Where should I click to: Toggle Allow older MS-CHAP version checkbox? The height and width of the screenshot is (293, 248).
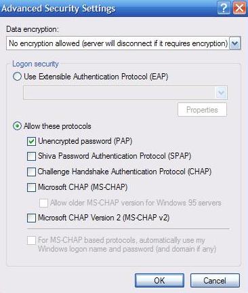[x=43, y=203]
